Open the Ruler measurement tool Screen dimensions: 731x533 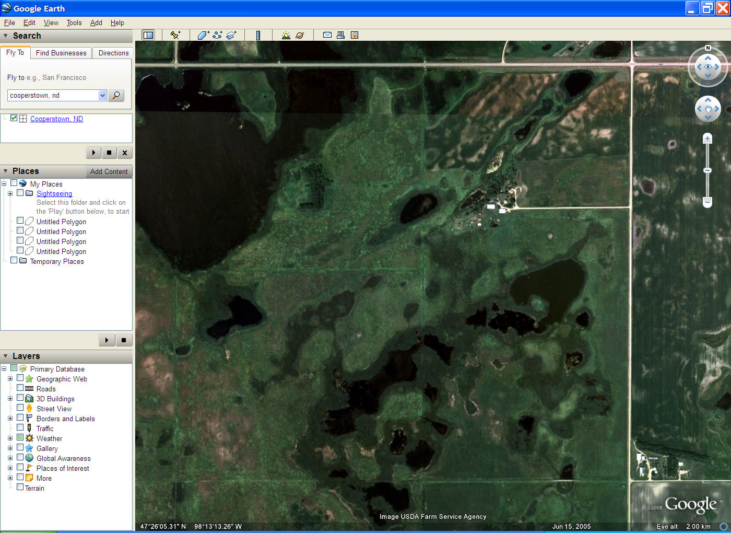[x=258, y=35]
